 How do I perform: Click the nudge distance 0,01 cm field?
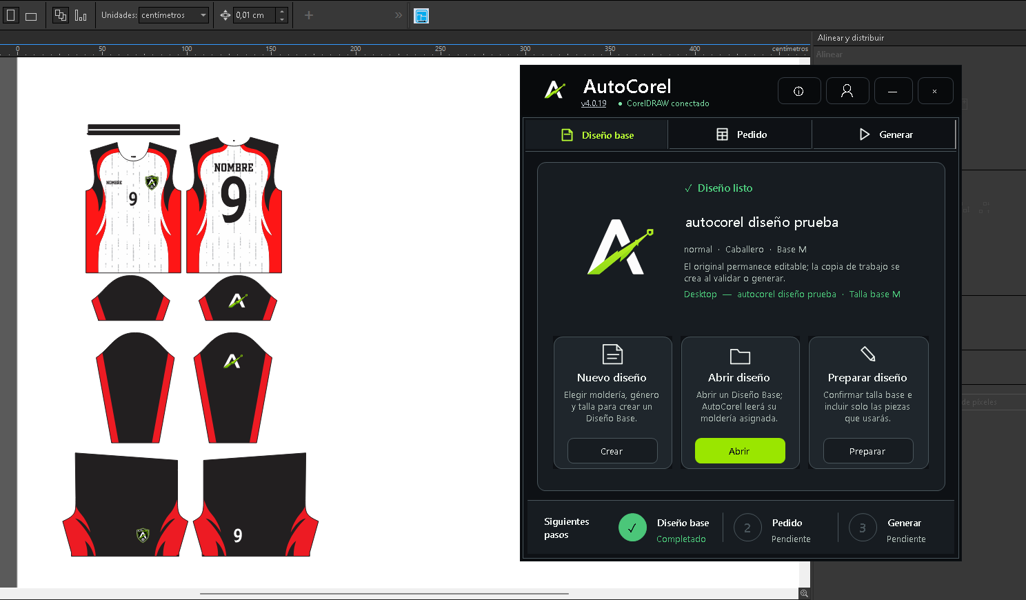point(254,15)
